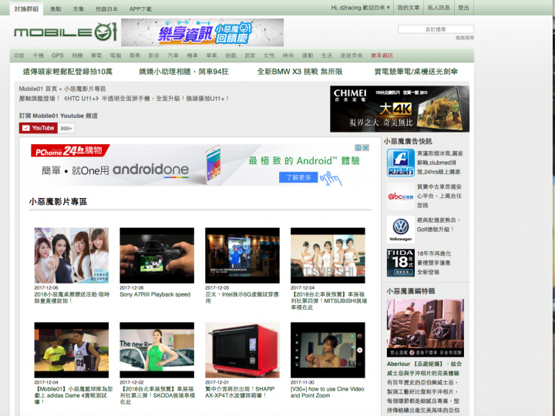Open the 運動 category
The width and height of the screenshot is (555, 416).
(308, 55)
